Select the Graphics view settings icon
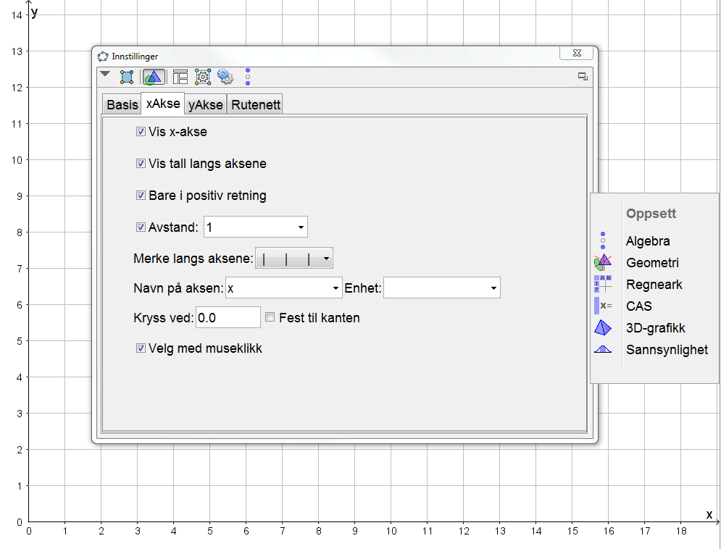The image size is (721, 549). click(154, 77)
